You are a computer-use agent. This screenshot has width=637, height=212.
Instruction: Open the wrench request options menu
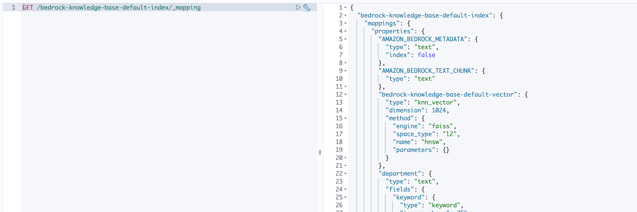(307, 7)
